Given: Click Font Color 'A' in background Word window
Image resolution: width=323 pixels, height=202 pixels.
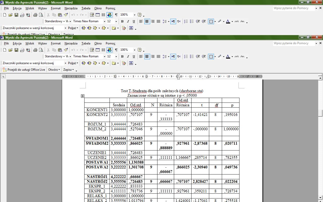Looking at the screenshot, I should click(x=228, y=21).
